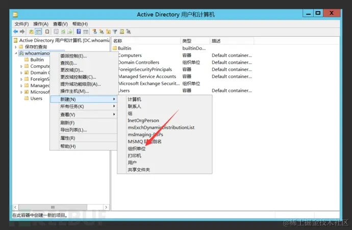Click the Up One Level folder icon

[x=32, y=32]
